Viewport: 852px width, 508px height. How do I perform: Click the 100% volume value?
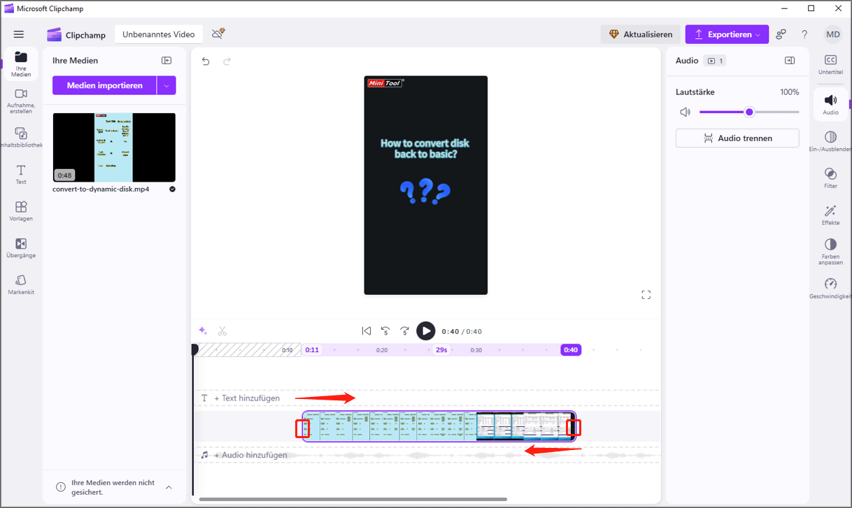pos(789,92)
